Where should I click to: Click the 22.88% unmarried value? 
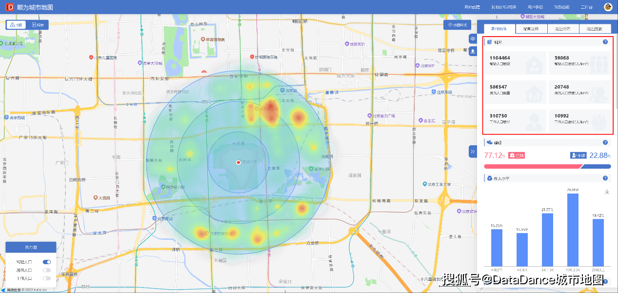(x=600, y=156)
